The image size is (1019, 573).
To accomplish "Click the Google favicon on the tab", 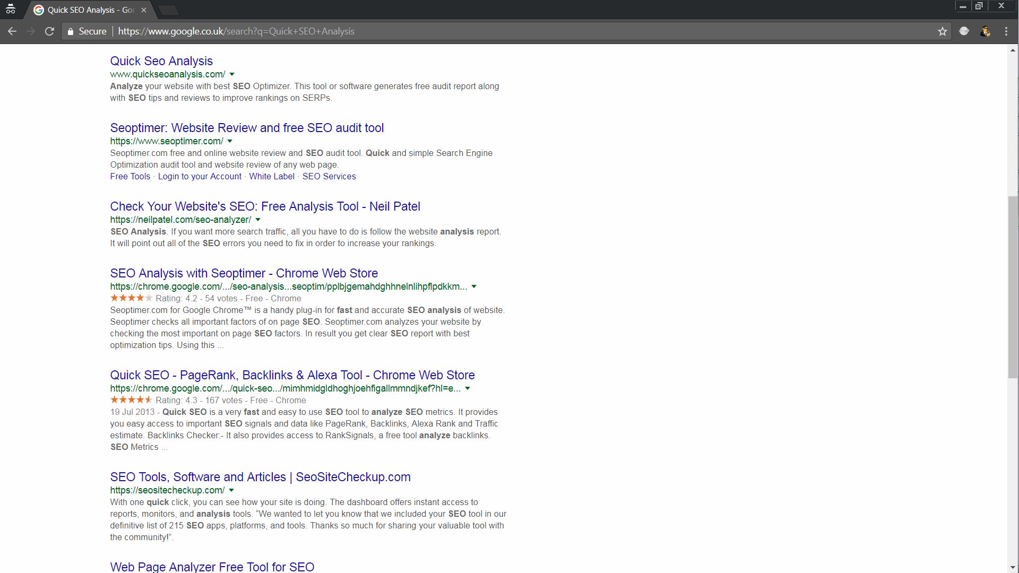I will [39, 10].
